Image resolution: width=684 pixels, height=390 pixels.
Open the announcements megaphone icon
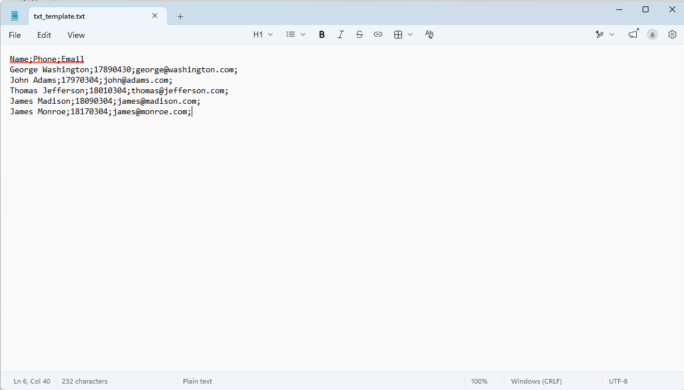click(633, 34)
